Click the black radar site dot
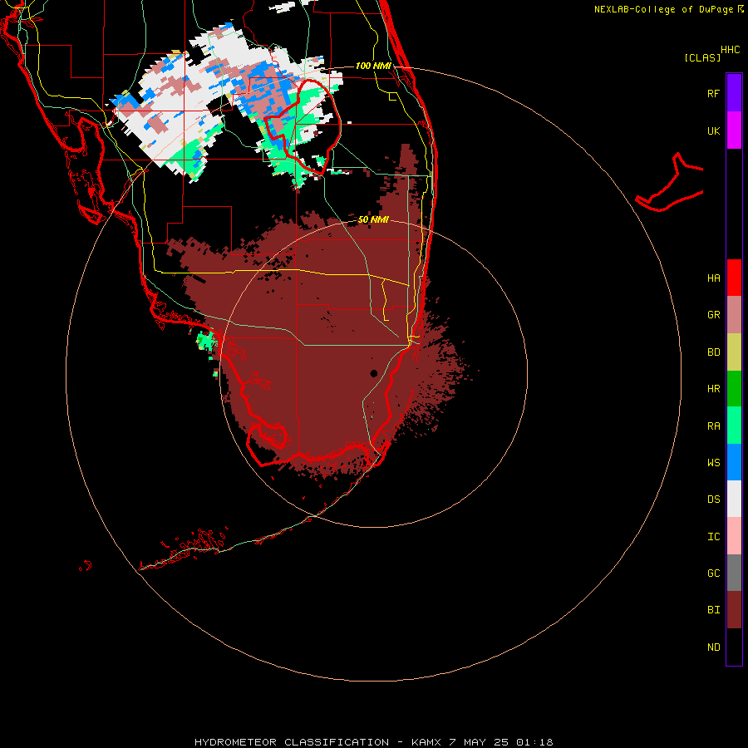Viewport: 748px width, 748px height. [x=373, y=373]
